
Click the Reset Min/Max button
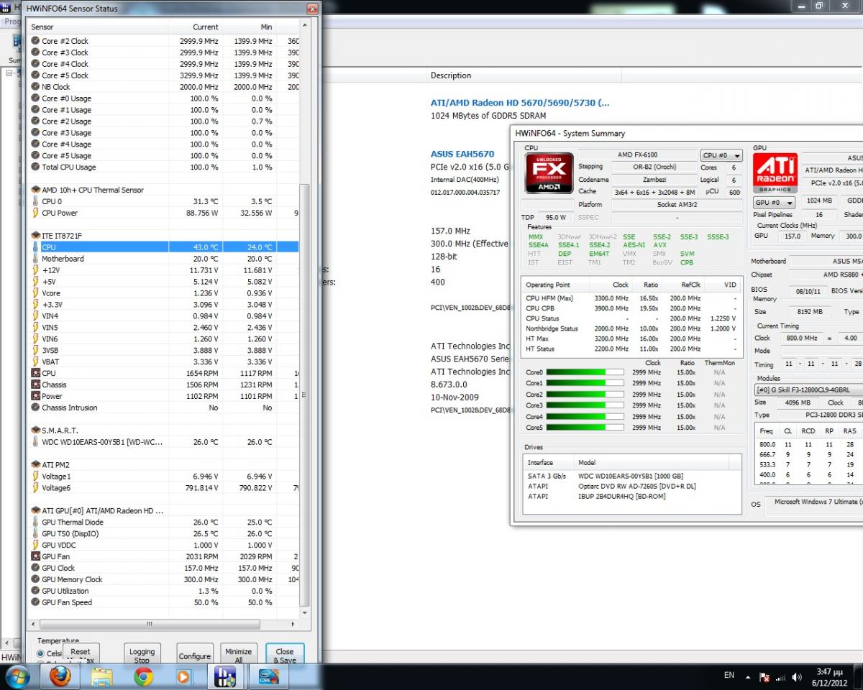click(81, 653)
